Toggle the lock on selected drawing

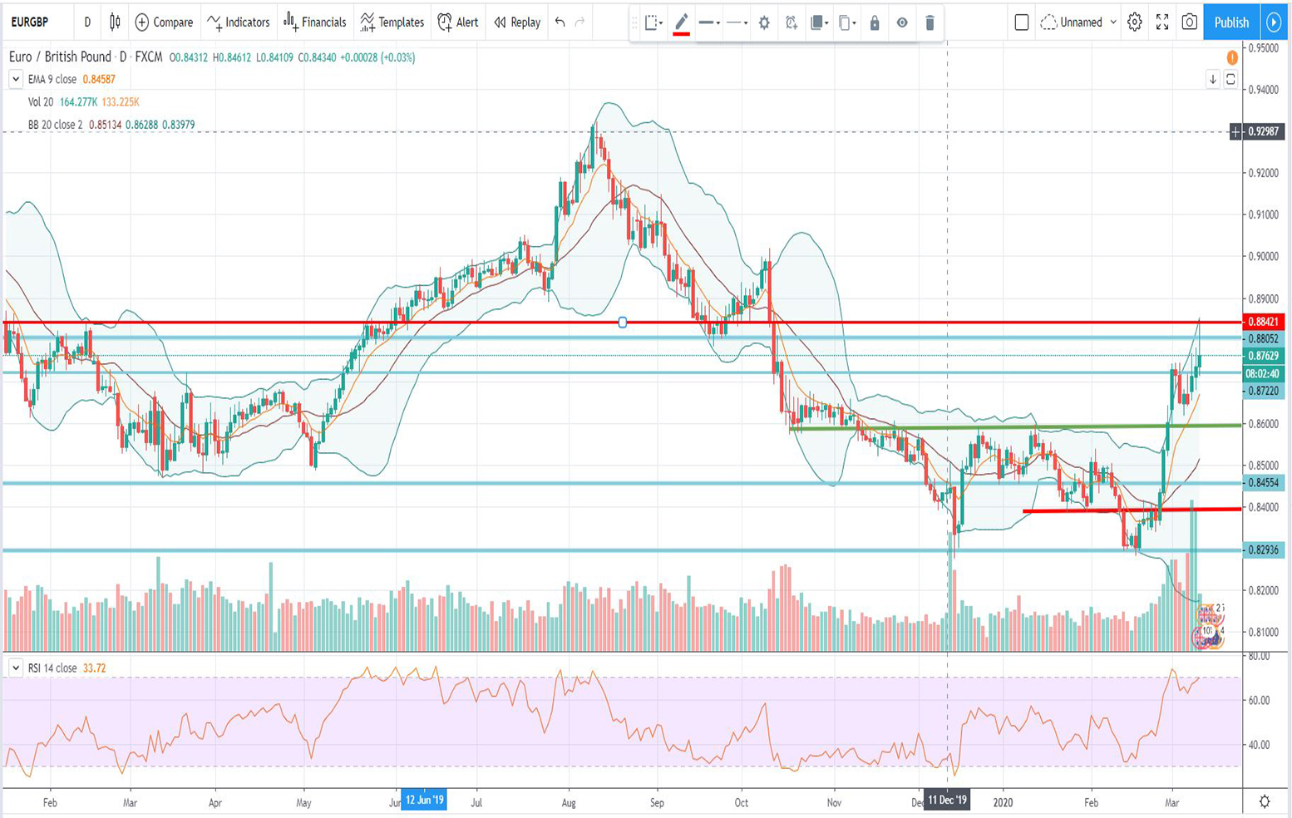point(875,23)
